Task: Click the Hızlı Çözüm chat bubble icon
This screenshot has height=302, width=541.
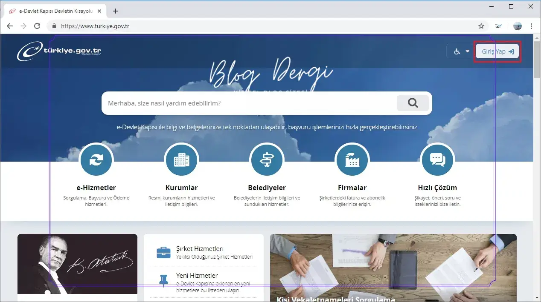Action: click(437, 160)
